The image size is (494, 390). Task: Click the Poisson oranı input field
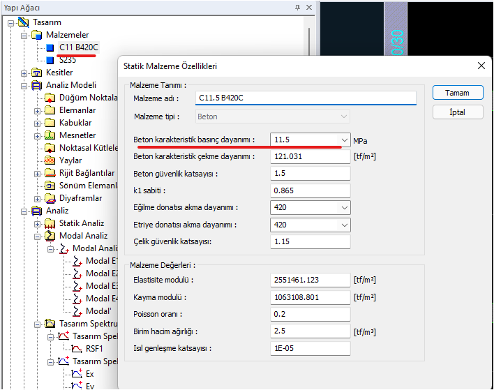[x=310, y=314]
